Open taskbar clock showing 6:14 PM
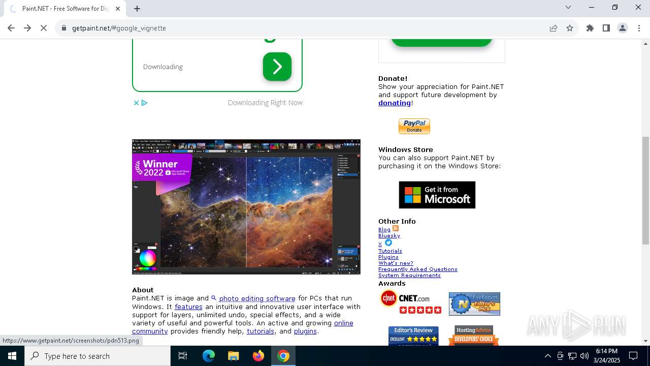Screen dimensions: 650x366 click(x=606, y=356)
